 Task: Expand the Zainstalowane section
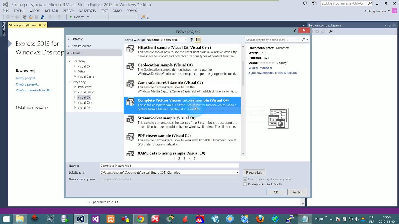tap(69, 46)
